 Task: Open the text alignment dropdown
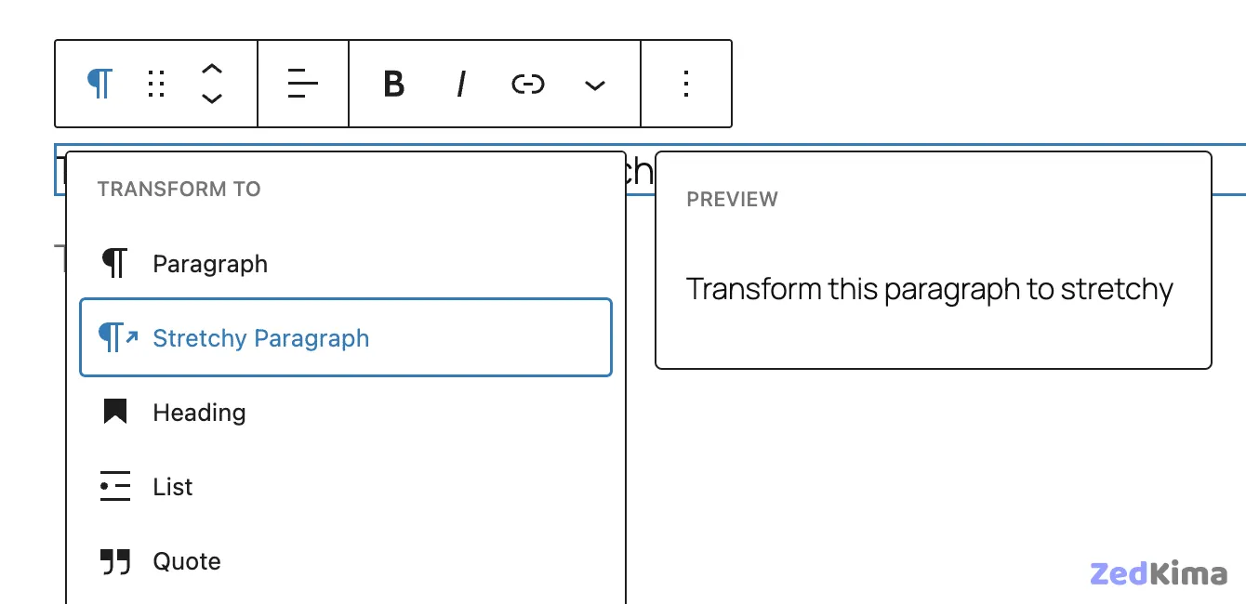click(x=302, y=84)
